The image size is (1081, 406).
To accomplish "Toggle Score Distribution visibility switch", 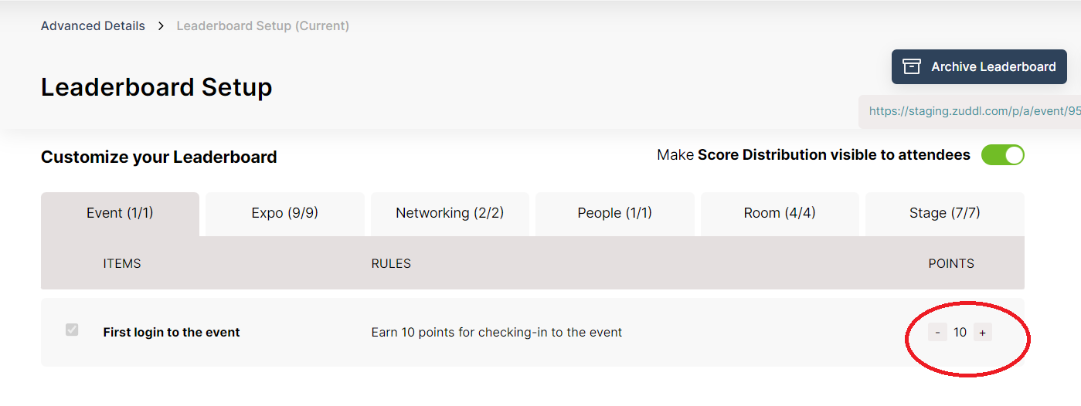I will pos(1002,155).
